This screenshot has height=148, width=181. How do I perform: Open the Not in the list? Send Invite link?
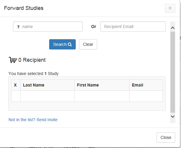[x=33, y=120]
